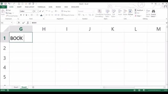Open the Font Color dropdown arrow
The width and height of the screenshot is (168, 94).
[x=43, y=15]
